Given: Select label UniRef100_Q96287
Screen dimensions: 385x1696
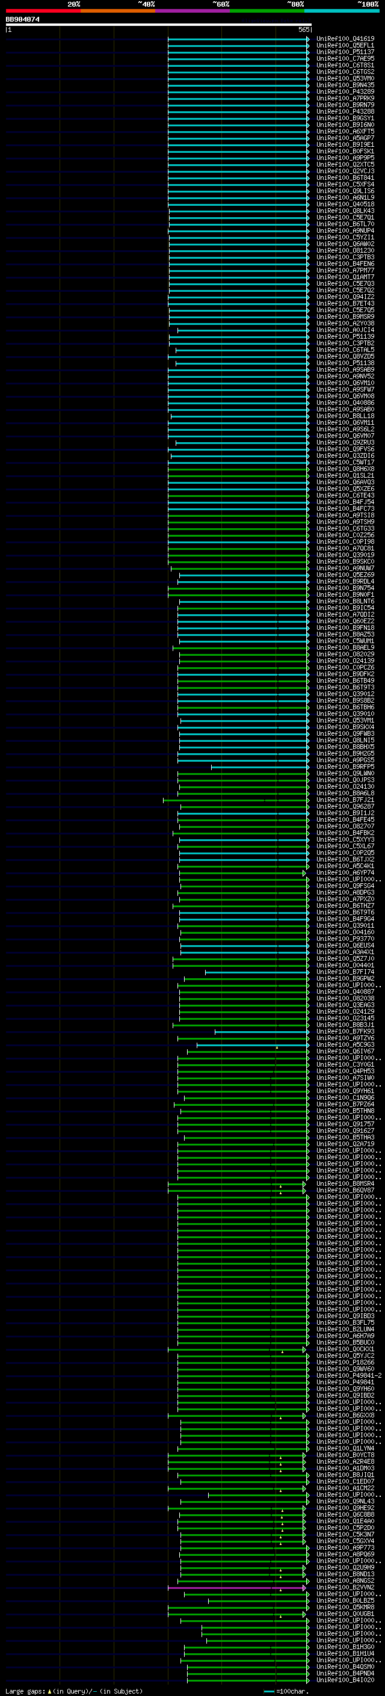Looking at the screenshot, I should click(x=345, y=807).
